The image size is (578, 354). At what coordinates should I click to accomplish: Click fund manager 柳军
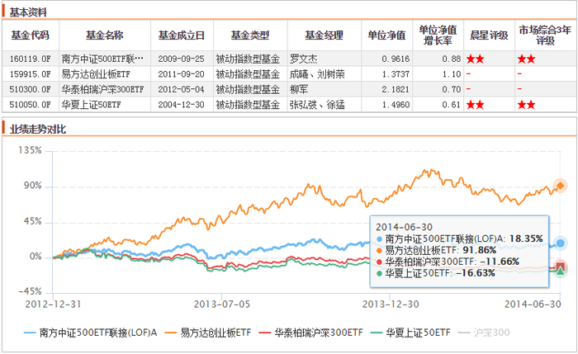(299, 89)
